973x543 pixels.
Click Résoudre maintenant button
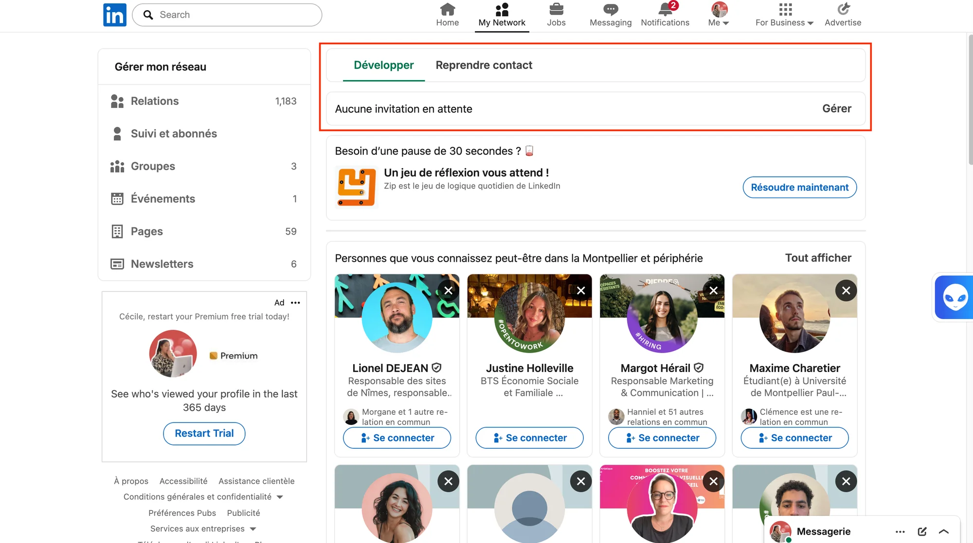click(x=799, y=187)
